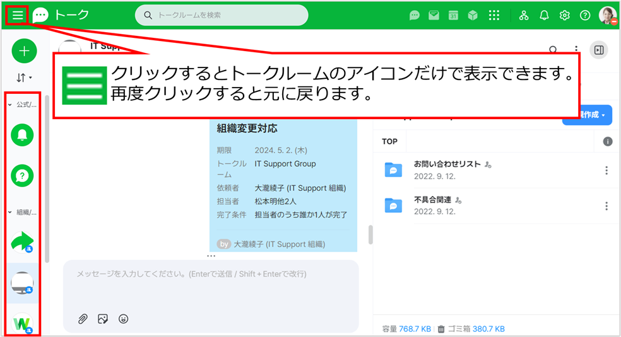
Task: Click the green plus new talk button
Action: [x=24, y=51]
